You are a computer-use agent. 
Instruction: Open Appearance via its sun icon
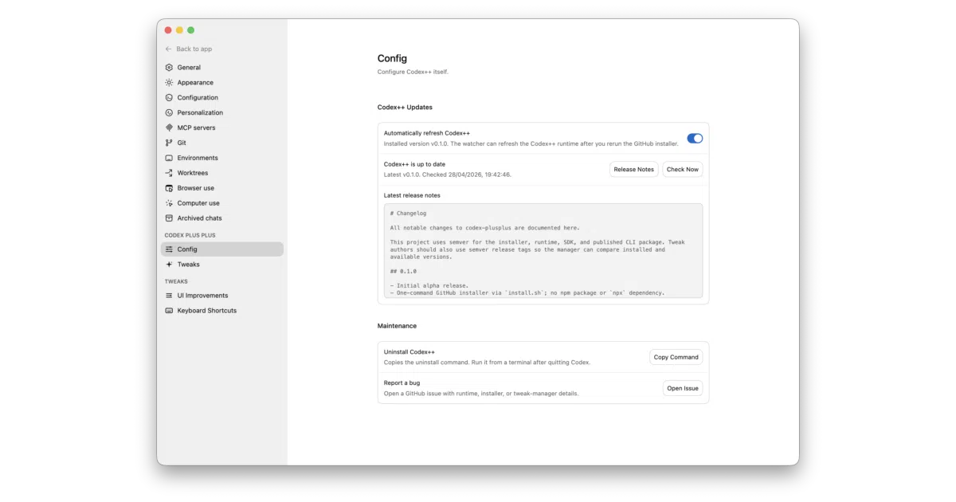click(169, 83)
